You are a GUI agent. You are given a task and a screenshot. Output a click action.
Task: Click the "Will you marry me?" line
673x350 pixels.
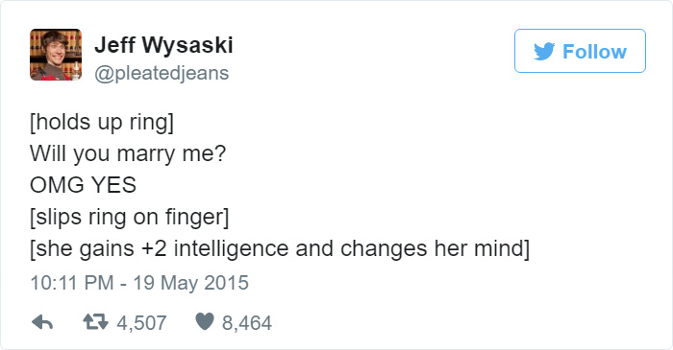point(128,153)
